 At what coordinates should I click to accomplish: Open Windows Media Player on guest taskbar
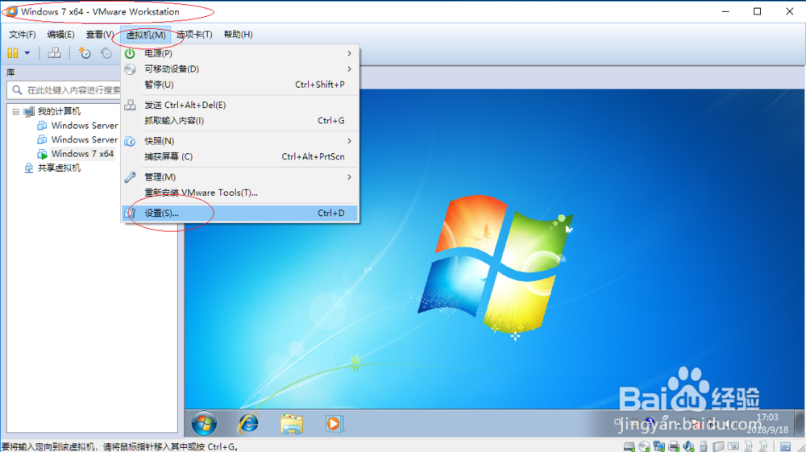(334, 424)
